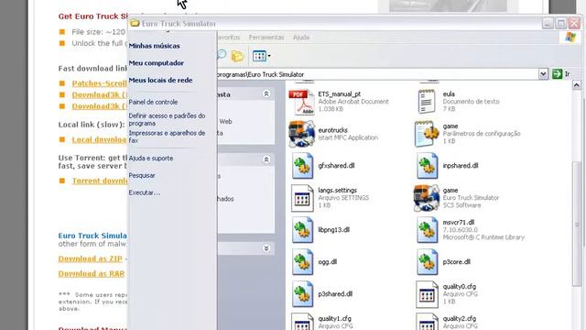This screenshot has height=330, width=586.
Task: Select the game configuration parameters file icon
Action: coord(427,134)
